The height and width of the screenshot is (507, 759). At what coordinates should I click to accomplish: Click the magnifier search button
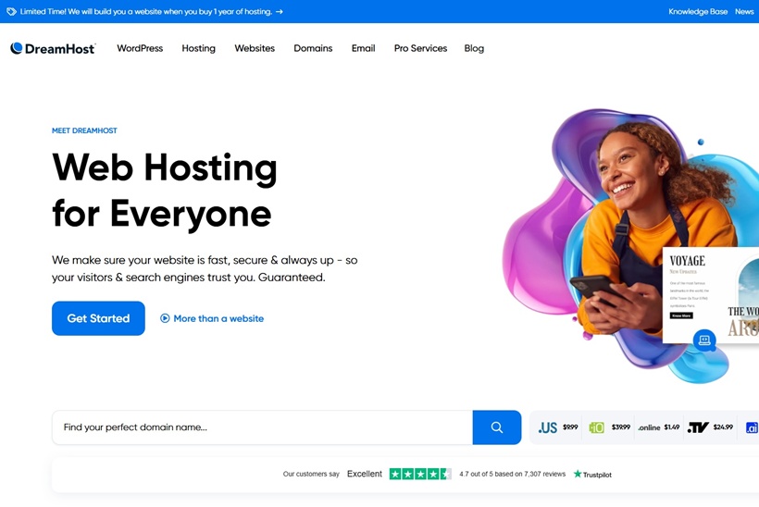(x=497, y=427)
